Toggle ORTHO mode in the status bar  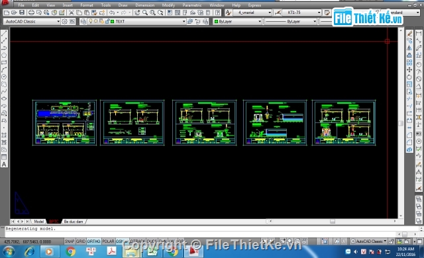point(93,241)
